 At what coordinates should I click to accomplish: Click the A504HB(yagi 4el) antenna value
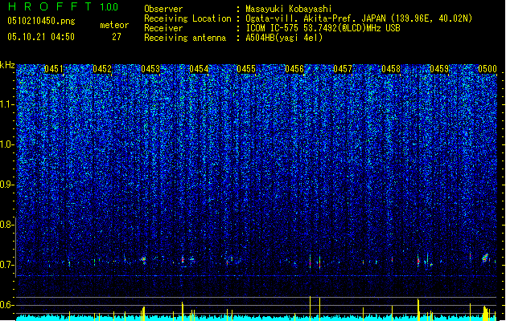[284, 38]
